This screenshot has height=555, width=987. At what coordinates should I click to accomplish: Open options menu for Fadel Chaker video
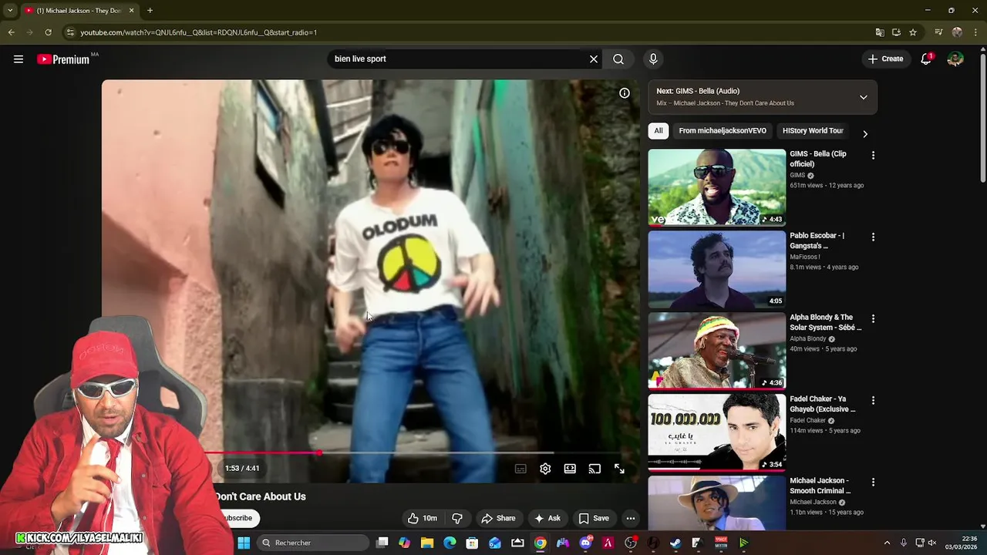[x=873, y=400]
